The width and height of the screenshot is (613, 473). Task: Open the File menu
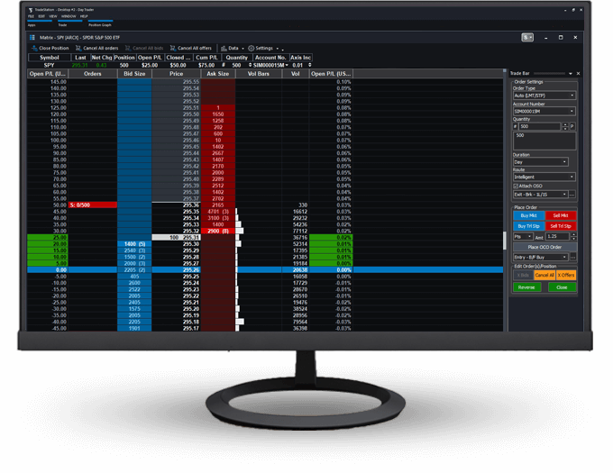pyautogui.click(x=31, y=16)
